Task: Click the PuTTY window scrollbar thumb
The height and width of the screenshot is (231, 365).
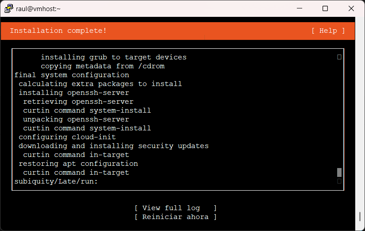Action: click(x=360, y=217)
